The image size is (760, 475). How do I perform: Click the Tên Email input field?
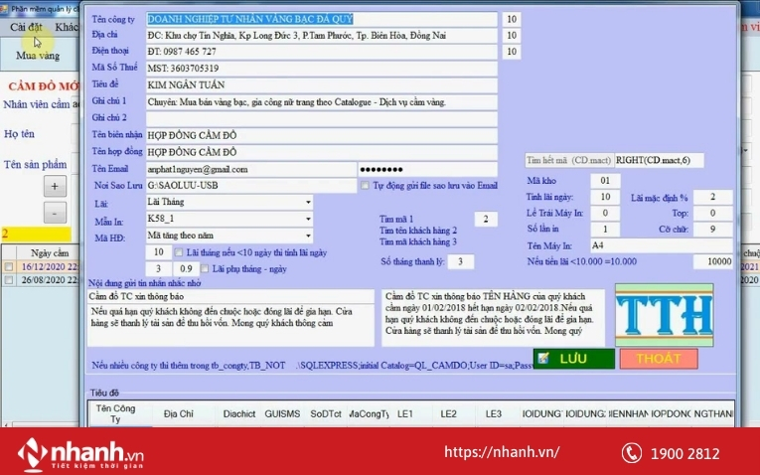249,169
